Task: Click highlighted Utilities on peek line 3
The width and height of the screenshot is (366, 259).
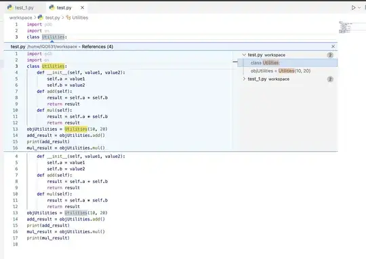Action: click(54, 66)
